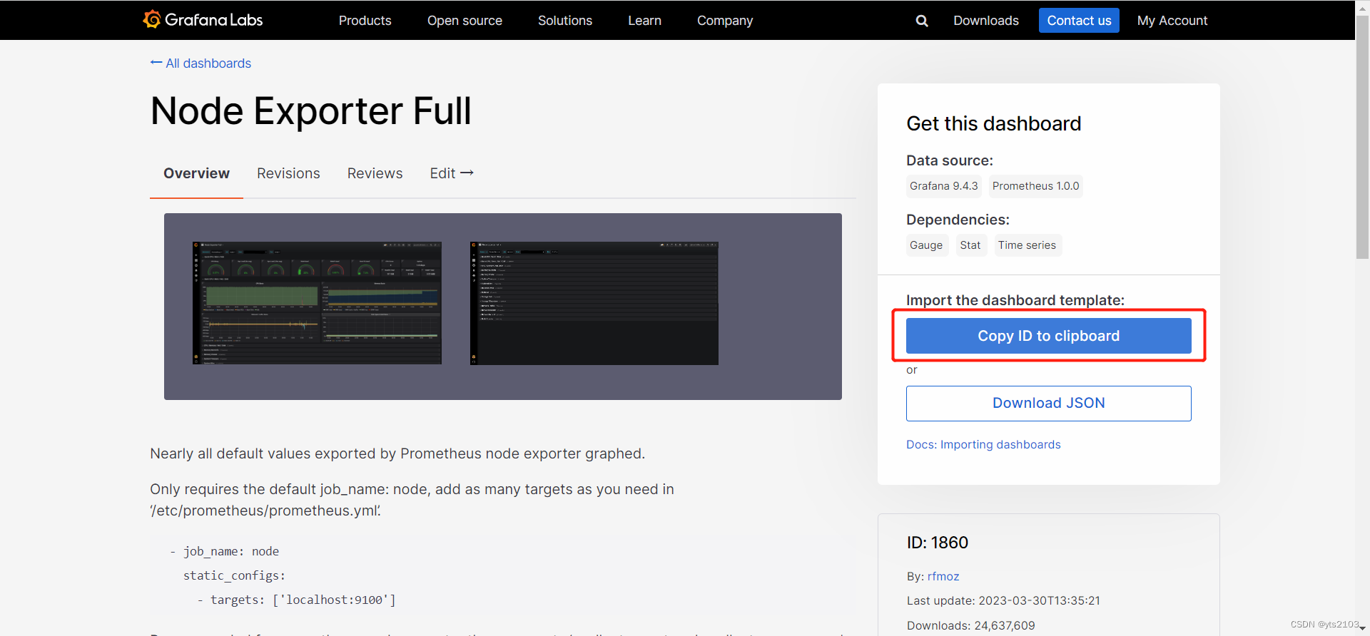Viewport: 1370px width, 636px height.
Task: Select the Overview tab
Action: 196,173
